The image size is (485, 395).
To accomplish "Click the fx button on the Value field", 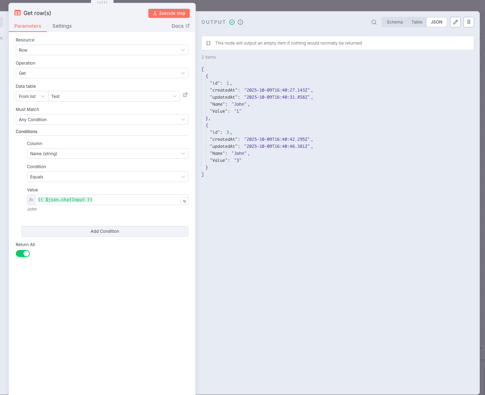I will [x=31, y=199].
